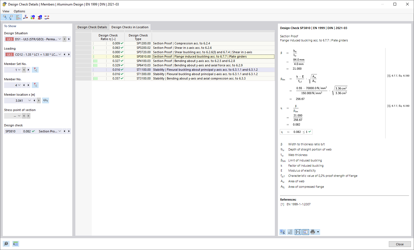The width and height of the screenshot is (414, 250).
Task: Click the swap graphic/details view icon
Action: click(x=283, y=232)
